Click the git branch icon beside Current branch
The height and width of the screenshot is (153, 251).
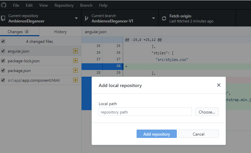pos(87,18)
